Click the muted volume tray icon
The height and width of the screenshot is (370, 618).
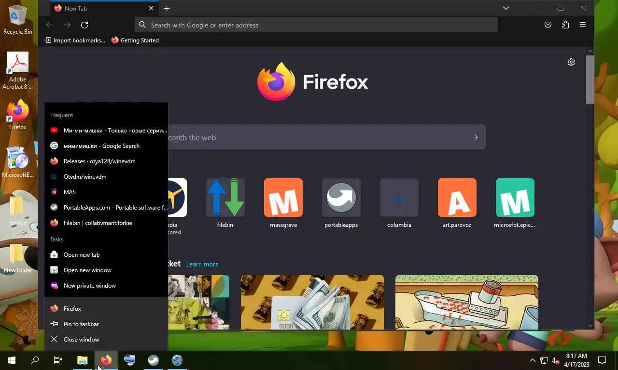pos(556,360)
